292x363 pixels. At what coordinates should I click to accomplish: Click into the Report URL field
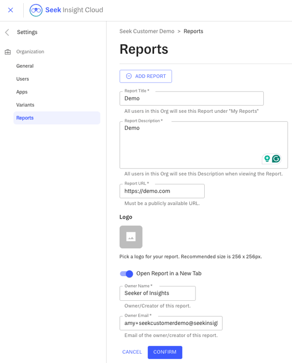162,191
